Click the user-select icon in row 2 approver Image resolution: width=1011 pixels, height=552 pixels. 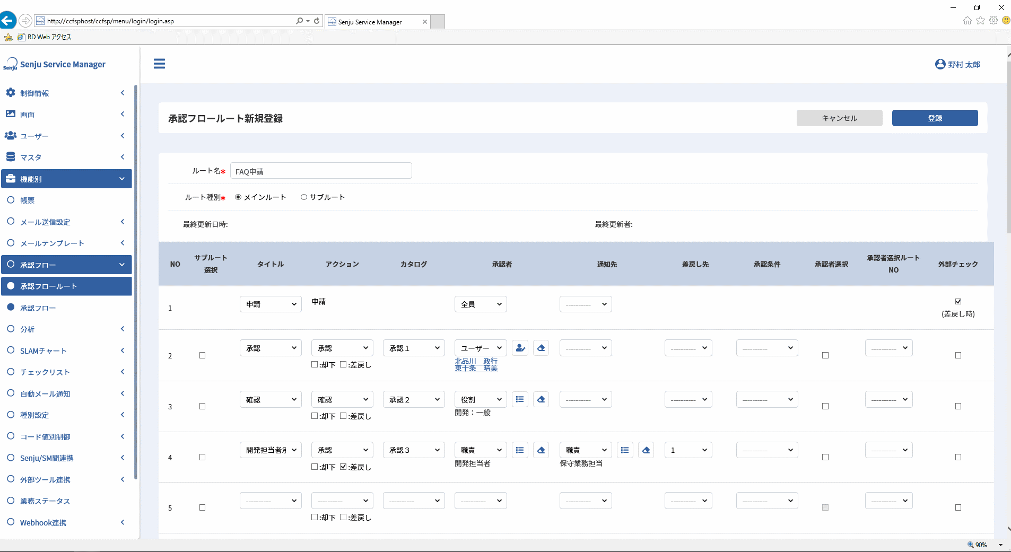pos(520,348)
